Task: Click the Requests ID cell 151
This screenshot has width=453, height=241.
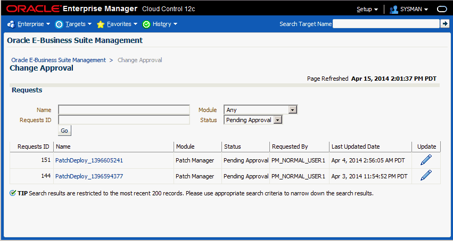Action: (x=46, y=160)
